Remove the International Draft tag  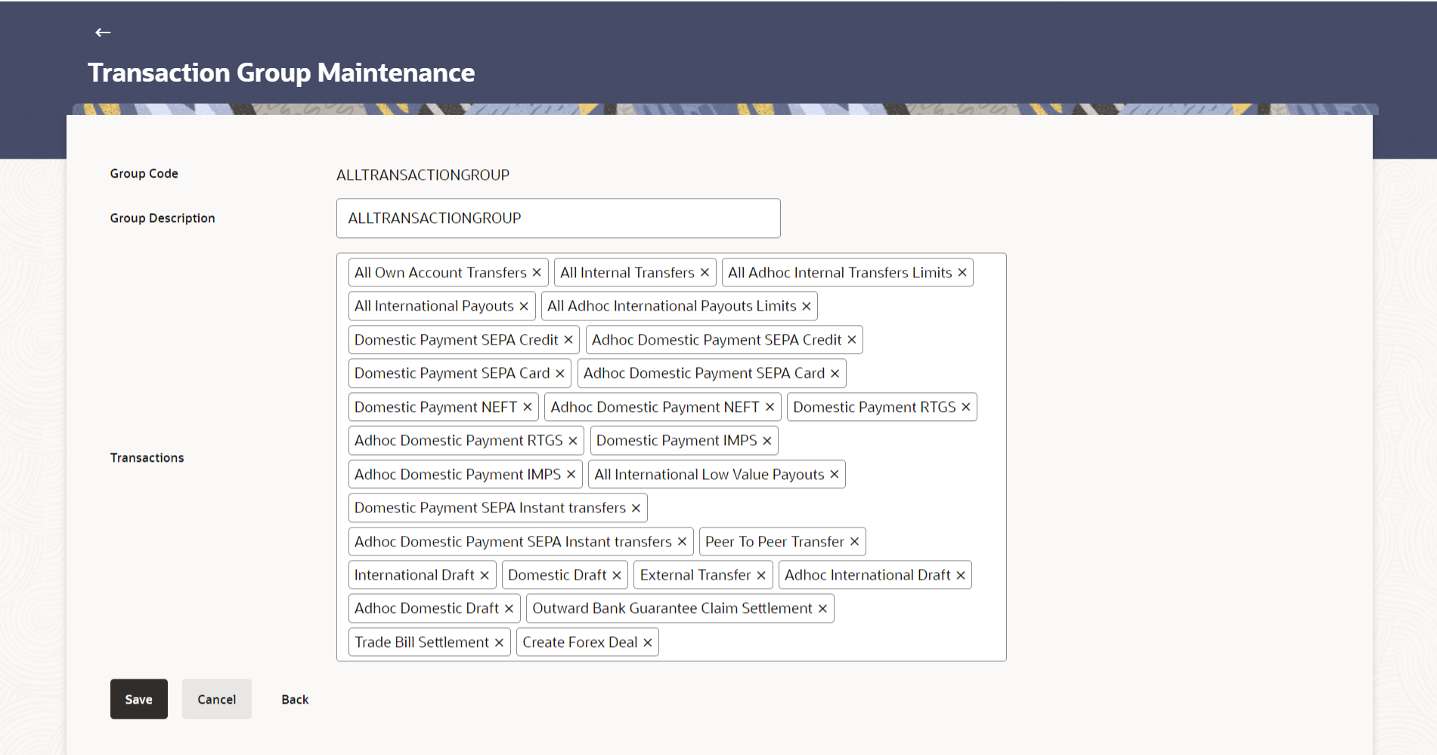click(485, 575)
